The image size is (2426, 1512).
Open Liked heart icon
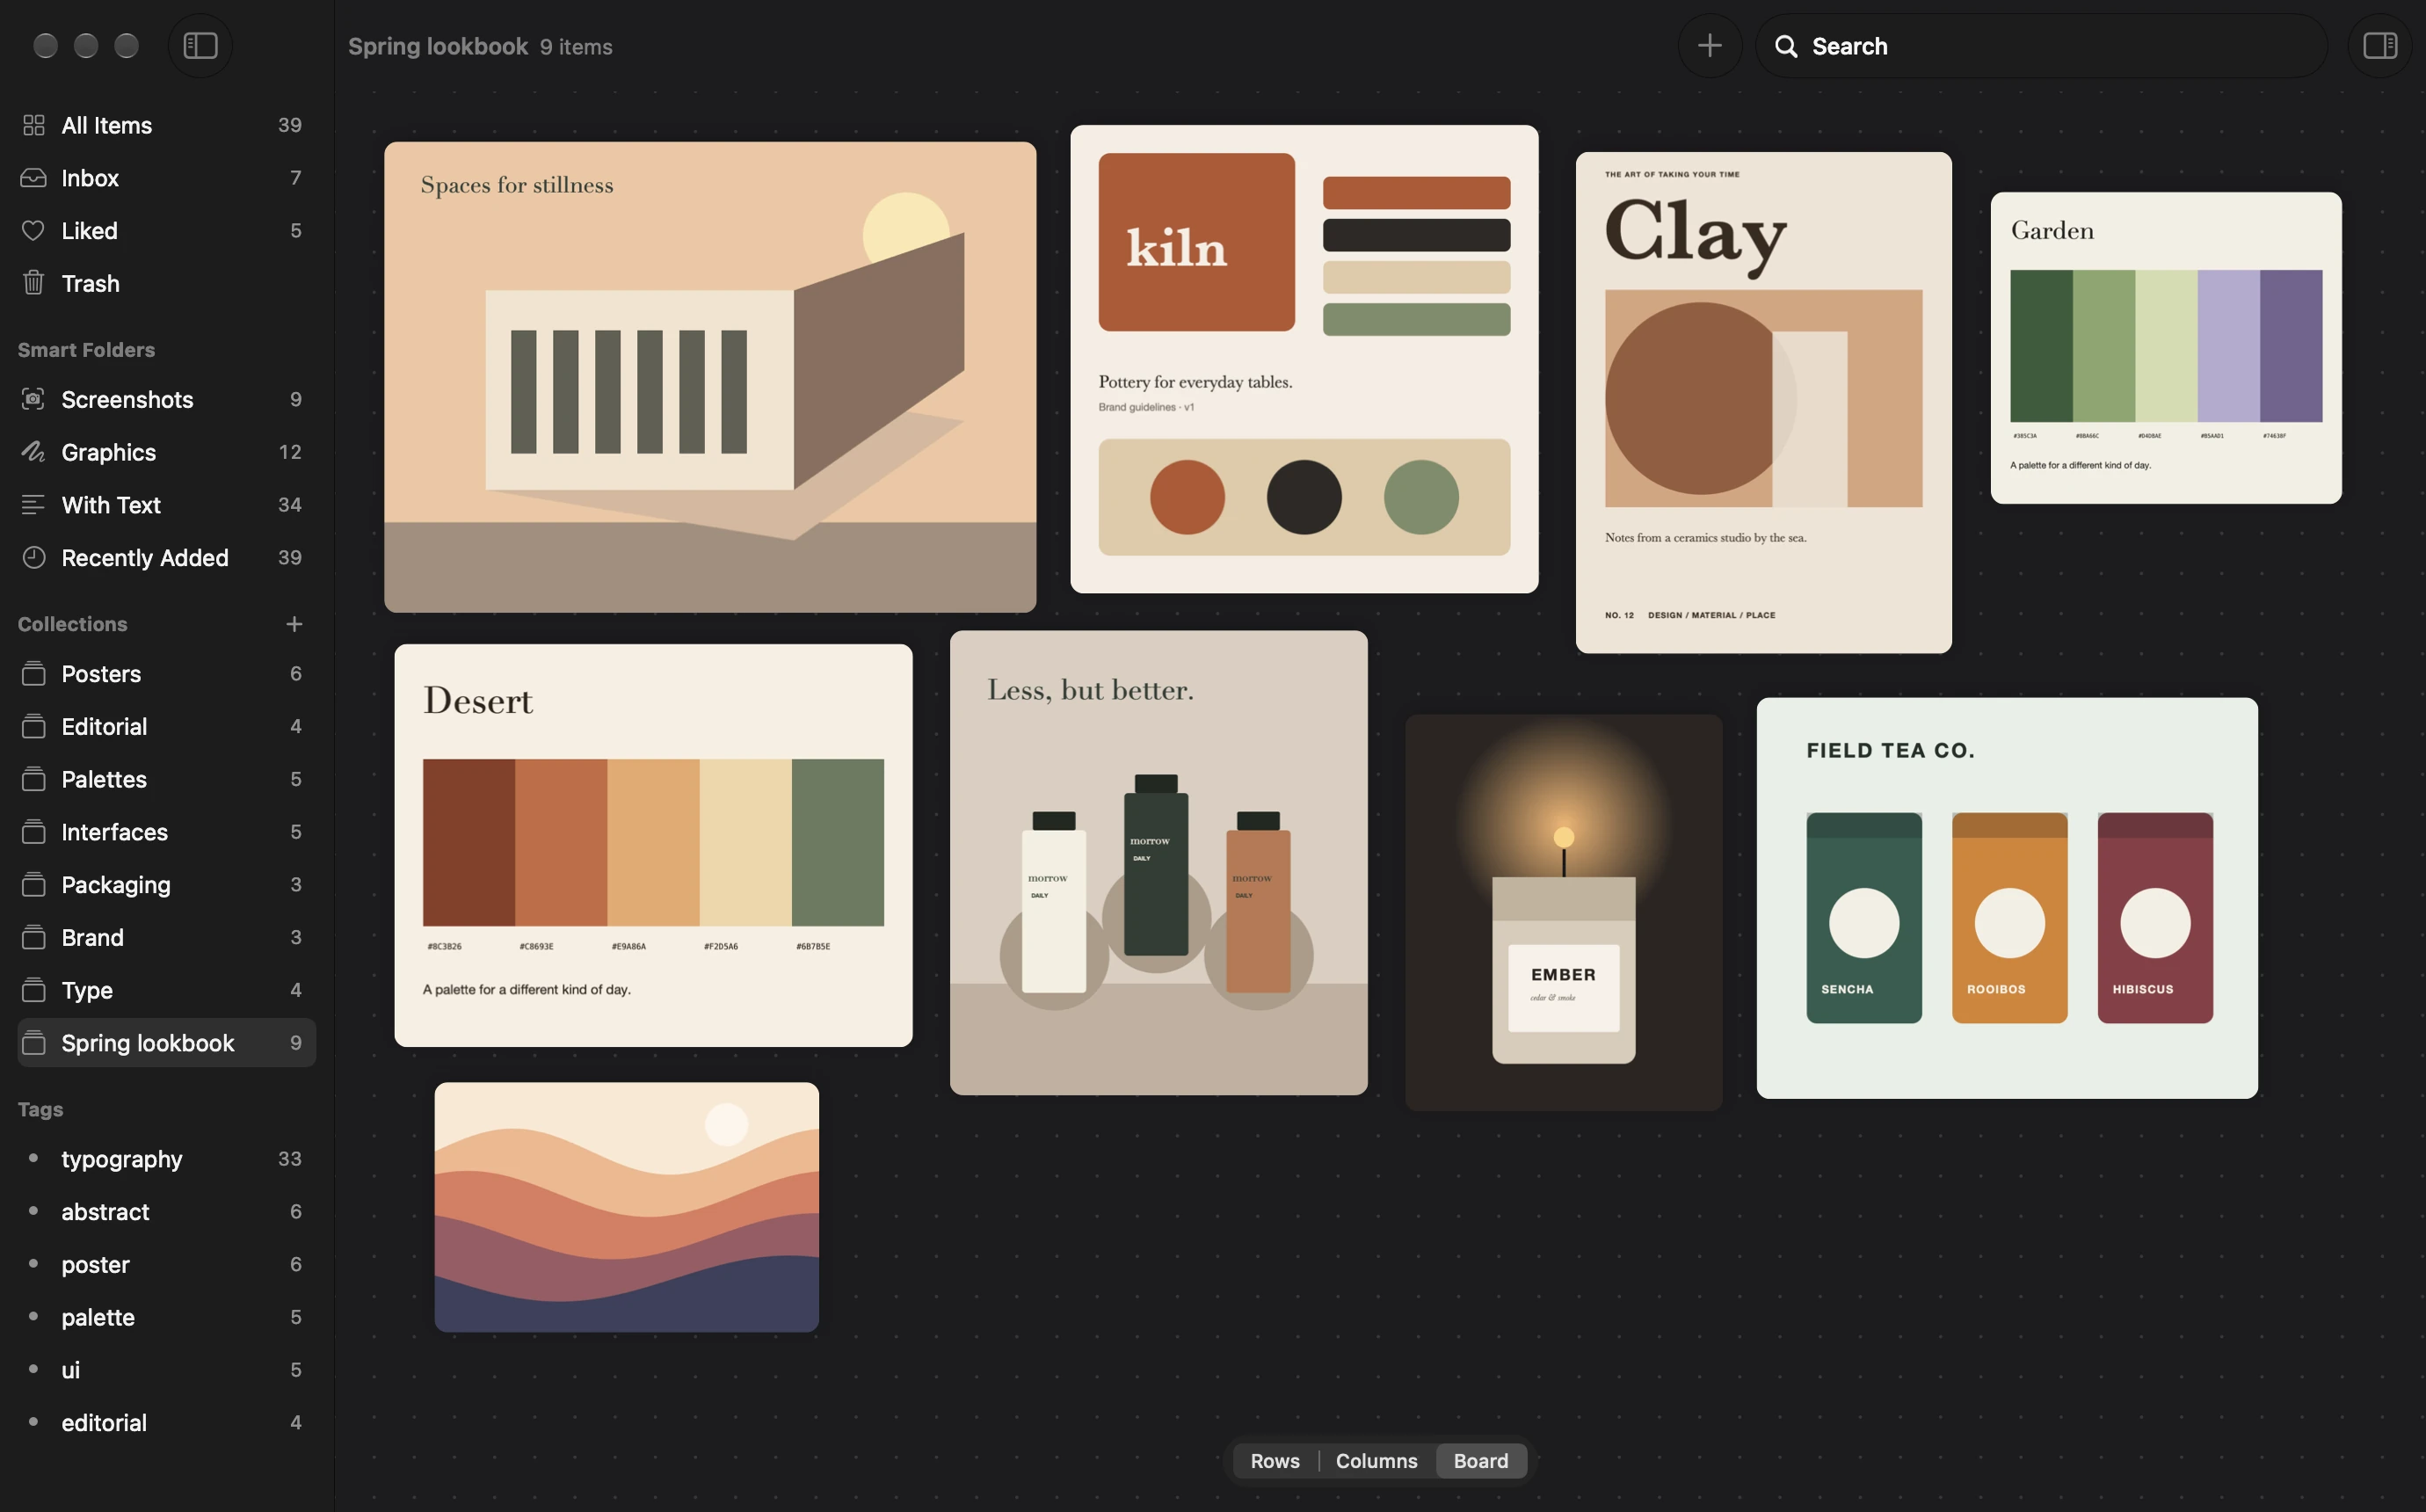33,231
